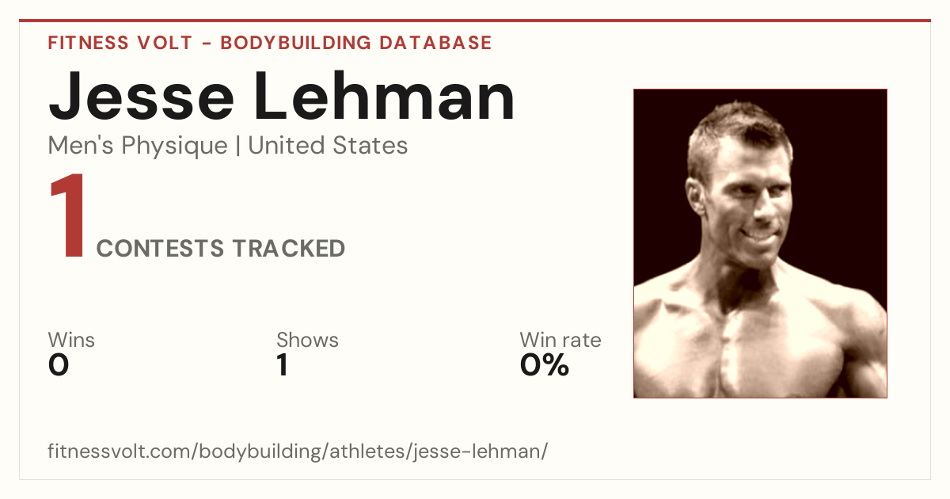
Task: Click the word Jesse in the title
Action: [x=141, y=96]
